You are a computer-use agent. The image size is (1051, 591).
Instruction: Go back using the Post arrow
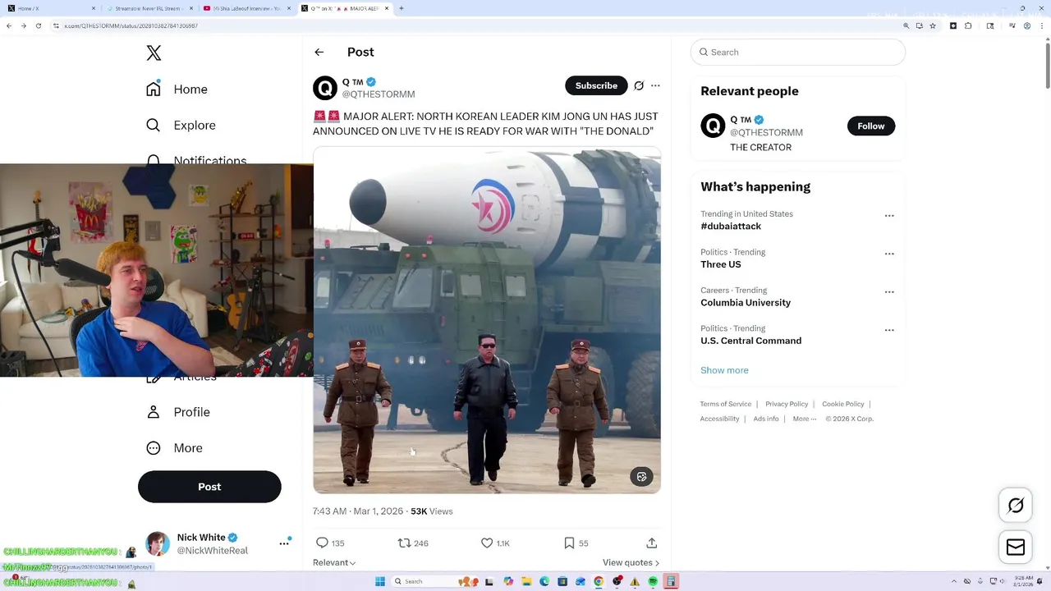click(x=319, y=52)
